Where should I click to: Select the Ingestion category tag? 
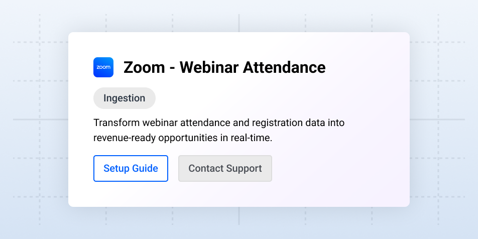125,98
